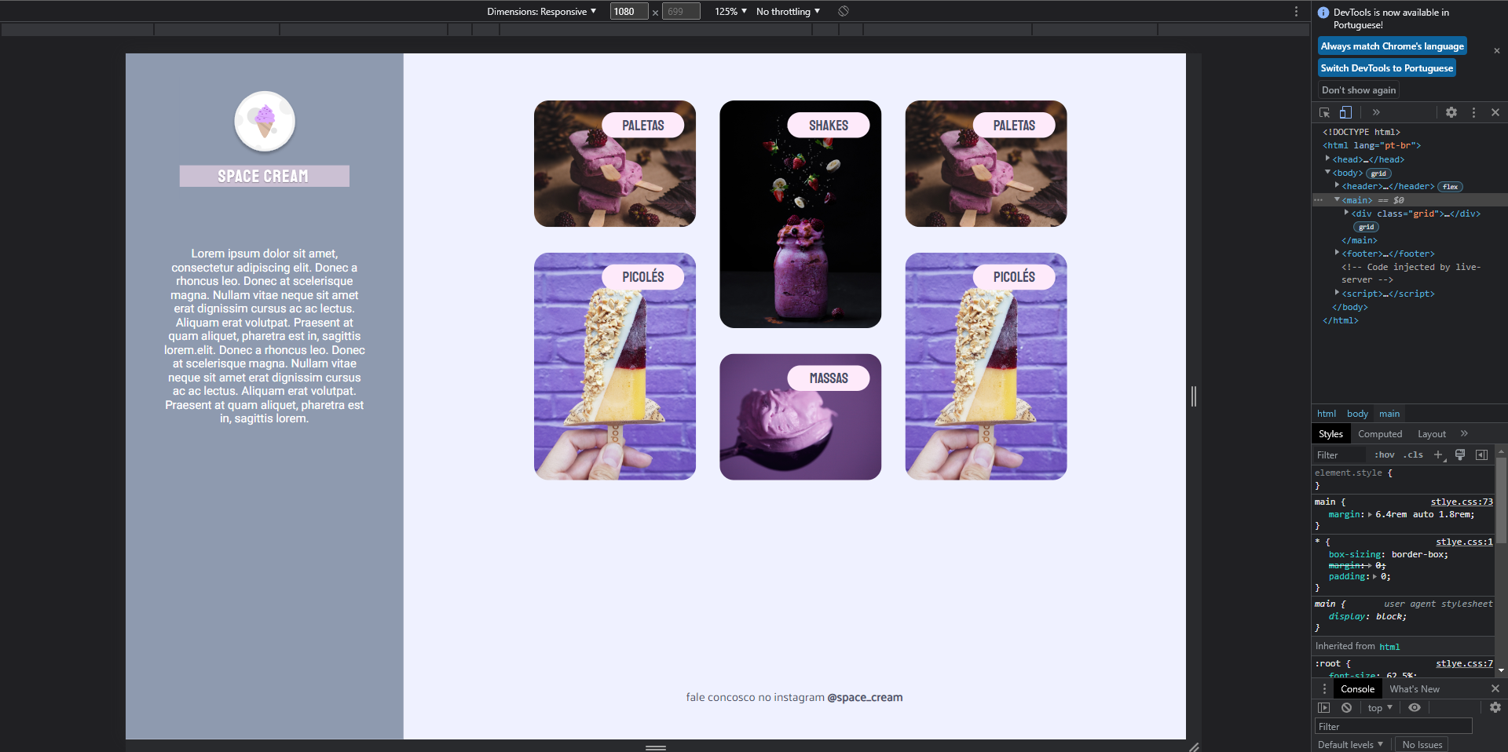The height and width of the screenshot is (752, 1508).
Task: Toggle the :hov element state button
Action: click(1384, 454)
